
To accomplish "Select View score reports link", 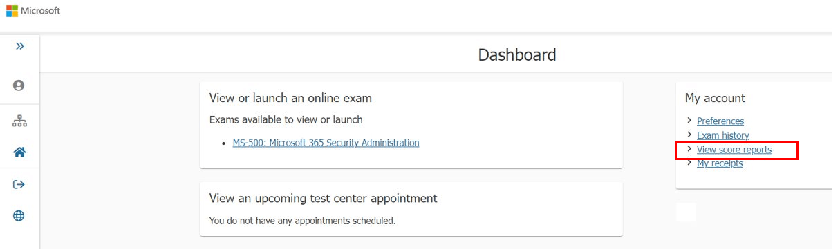I will [734, 150].
